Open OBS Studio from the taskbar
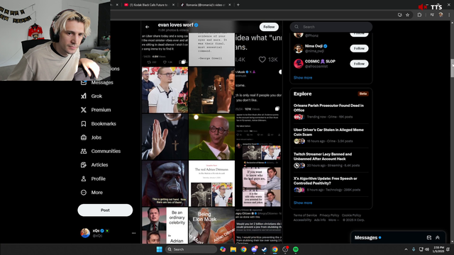The image size is (454, 255). (x=285, y=249)
